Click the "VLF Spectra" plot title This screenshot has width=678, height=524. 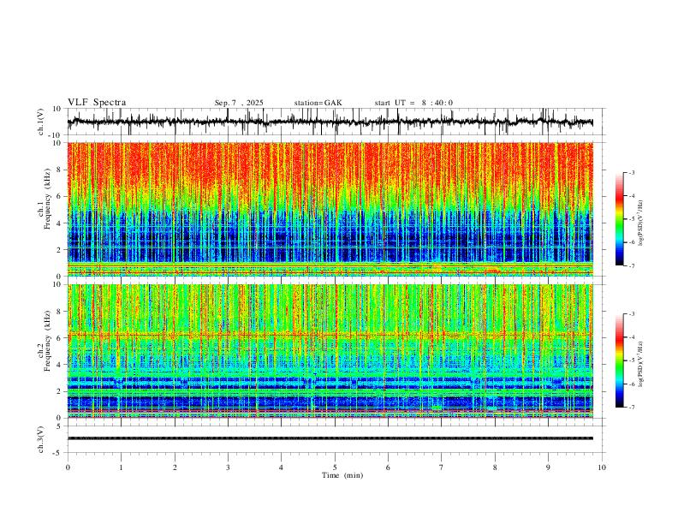[x=97, y=103]
